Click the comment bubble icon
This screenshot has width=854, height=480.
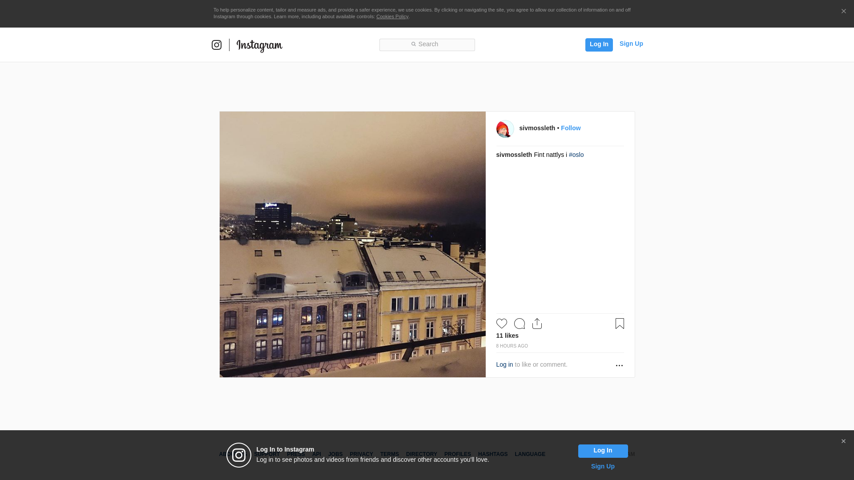519,324
